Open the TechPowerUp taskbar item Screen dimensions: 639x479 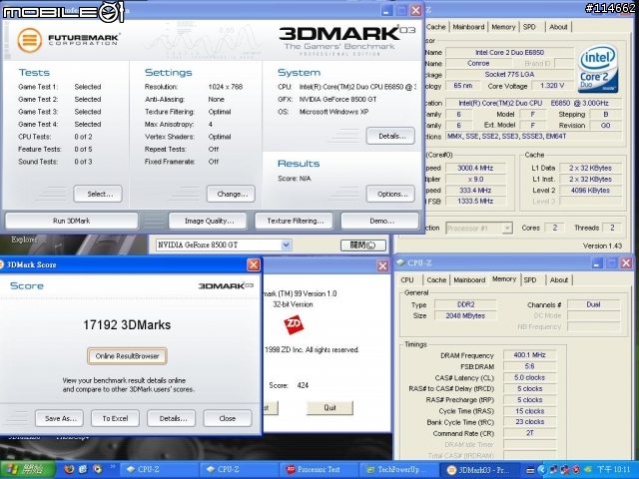coord(398,470)
